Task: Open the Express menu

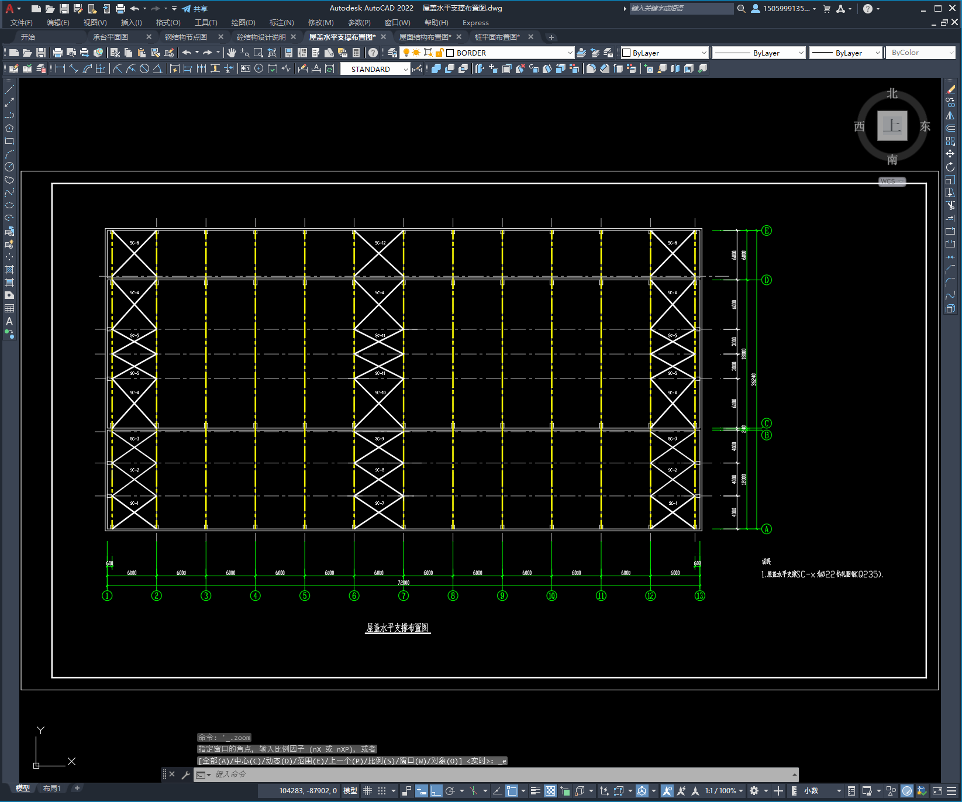Action: pos(475,23)
